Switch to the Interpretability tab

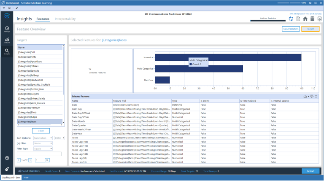(65, 19)
